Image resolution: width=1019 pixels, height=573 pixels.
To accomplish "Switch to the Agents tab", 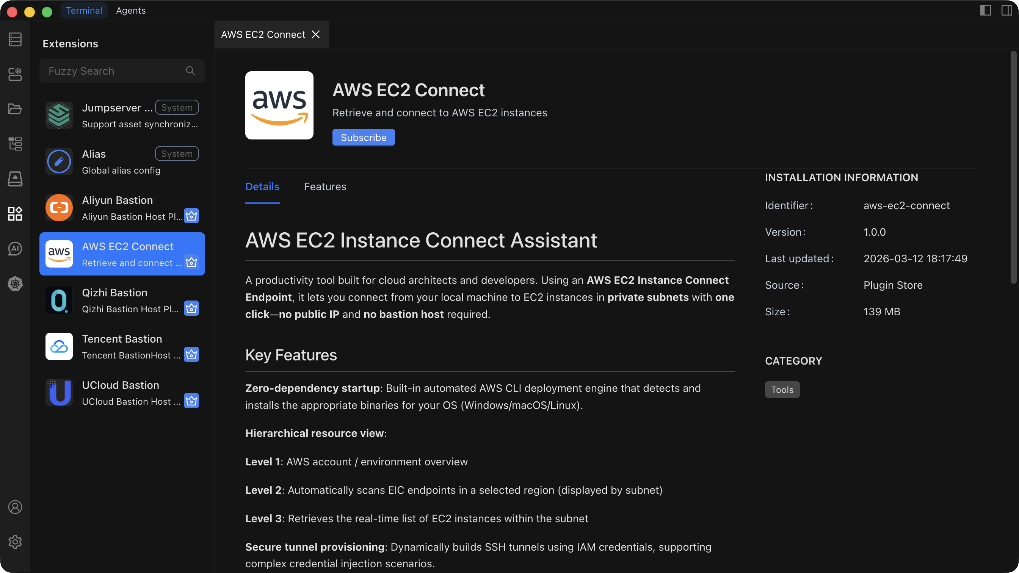I will click(130, 11).
